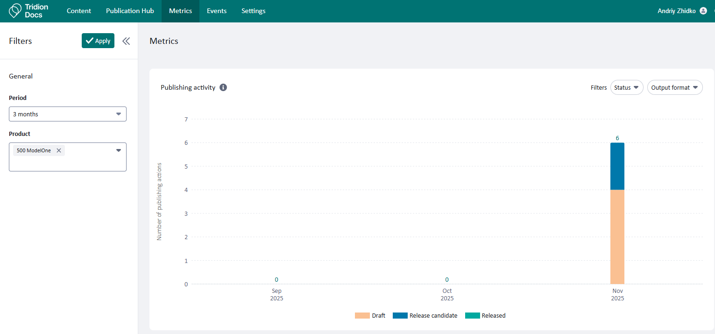Screen dimensions: 715x334
Task: Toggle Draft series in chart legend
Action: [370, 316]
